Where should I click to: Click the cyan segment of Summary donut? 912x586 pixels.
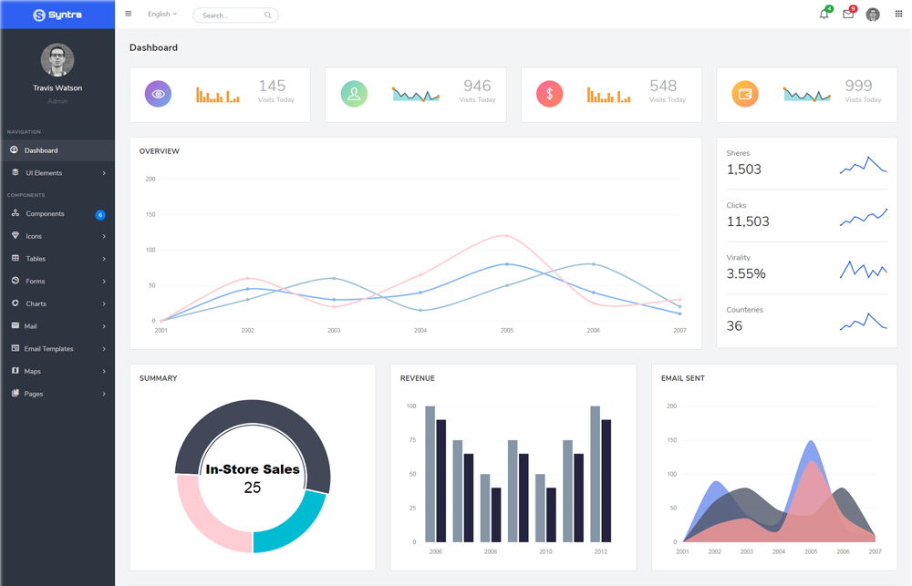294,524
